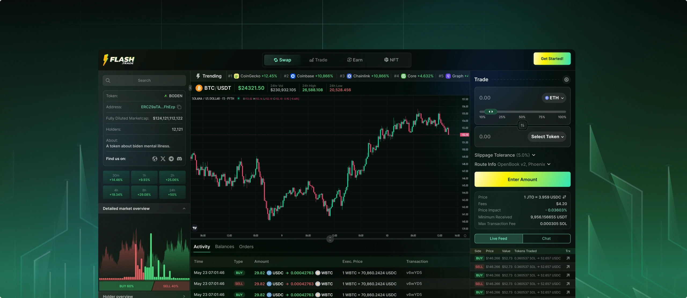687x298 pixels.
Task: Switch the panel to Chat
Action: (x=546, y=239)
